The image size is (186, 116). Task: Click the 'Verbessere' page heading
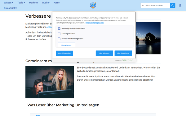point(38,16)
